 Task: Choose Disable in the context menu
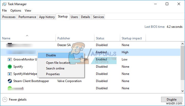pos(61,55)
